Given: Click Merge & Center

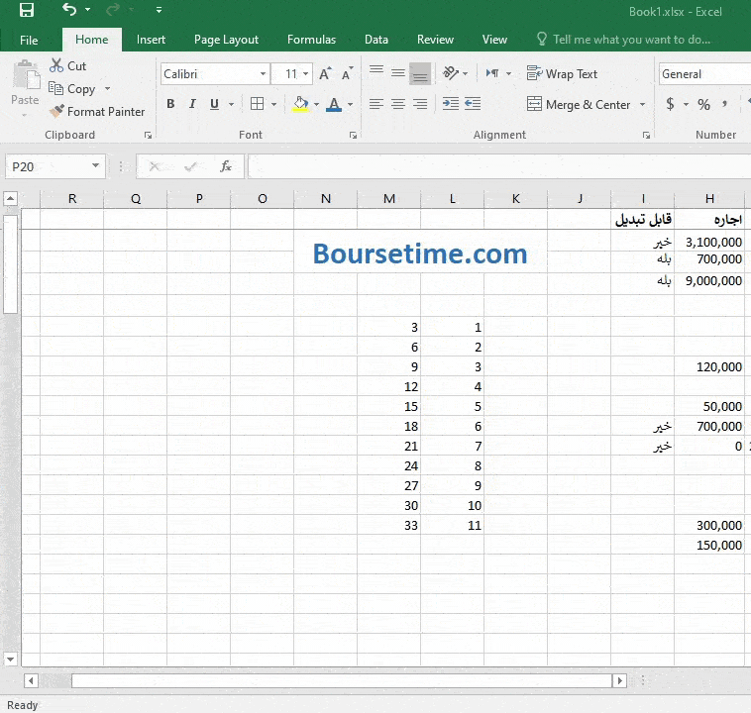Looking at the screenshot, I should [x=579, y=104].
